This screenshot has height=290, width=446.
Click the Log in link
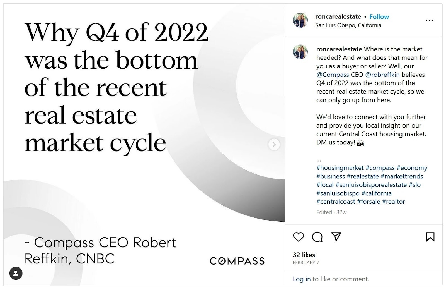coord(302,279)
